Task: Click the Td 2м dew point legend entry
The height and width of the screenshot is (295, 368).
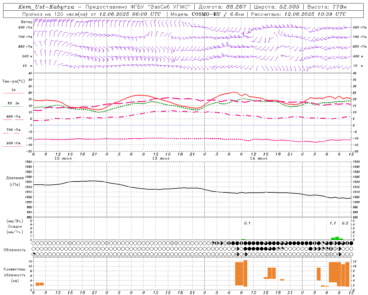Action: (x=14, y=103)
